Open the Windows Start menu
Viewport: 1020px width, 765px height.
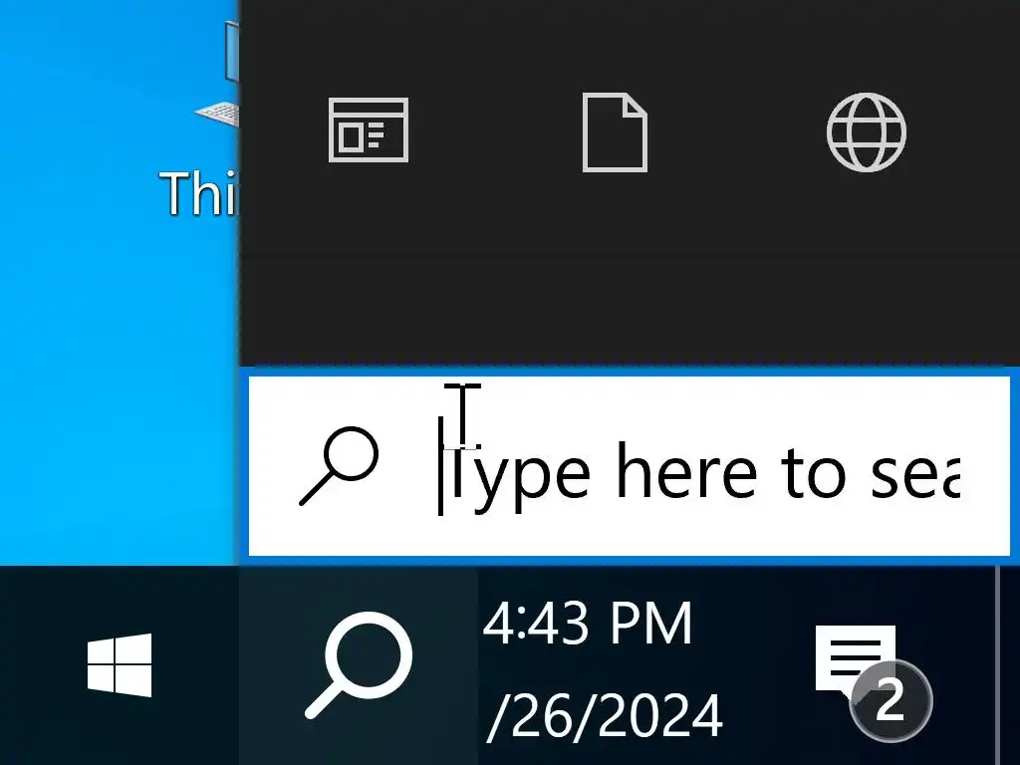click(x=120, y=665)
